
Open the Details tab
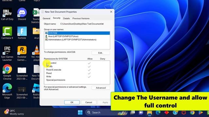click(x=66, y=19)
